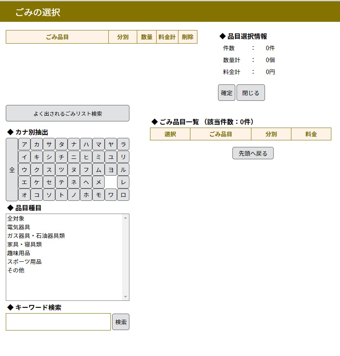Filter by kana セ
Screen dimensions: 340x356
(x=49, y=182)
